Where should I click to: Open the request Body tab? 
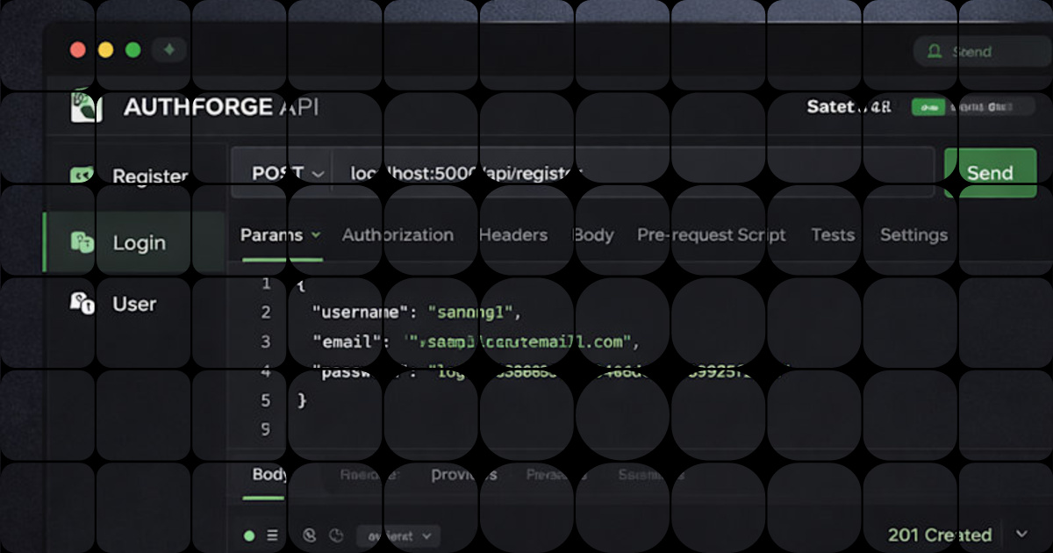point(593,235)
